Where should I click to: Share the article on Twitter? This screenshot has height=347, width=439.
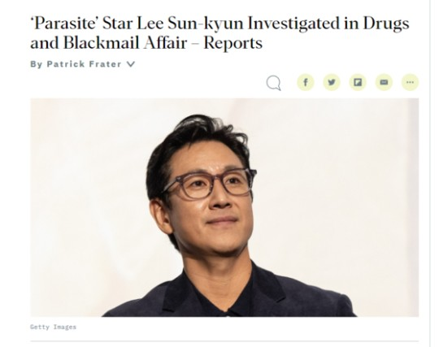coord(332,82)
